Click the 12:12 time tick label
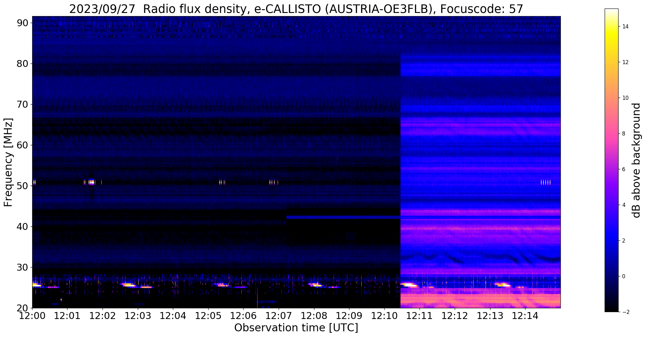Image resolution: width=646 pixels, height=337 pixels. pyautogui.click(x=455, y=315)
